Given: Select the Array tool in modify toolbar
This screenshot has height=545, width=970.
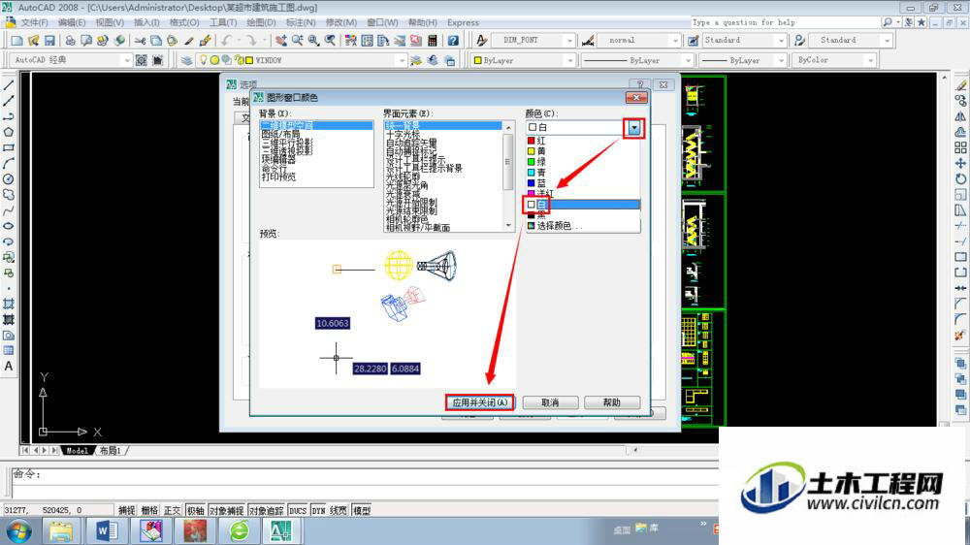Looking at the screenshot, I should click(x=960, y=147).
